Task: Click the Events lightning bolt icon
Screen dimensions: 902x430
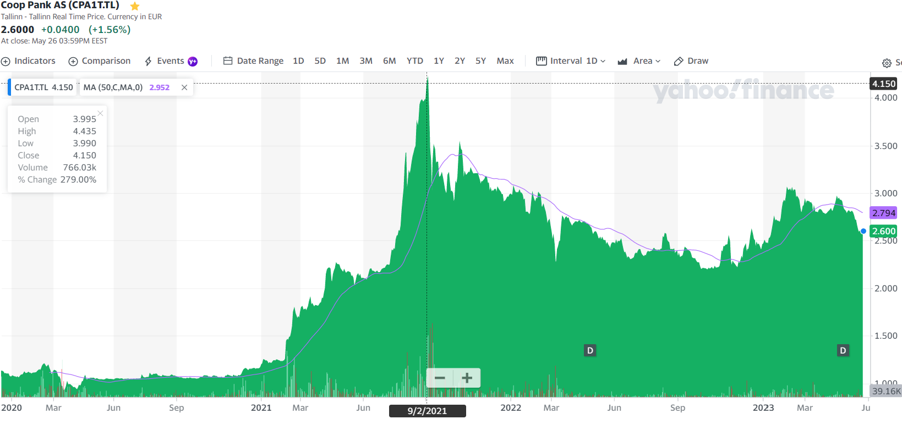Action: pos(148,62)
